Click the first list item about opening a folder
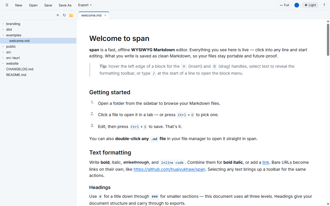330x206 pixels. tap(159, 103)
